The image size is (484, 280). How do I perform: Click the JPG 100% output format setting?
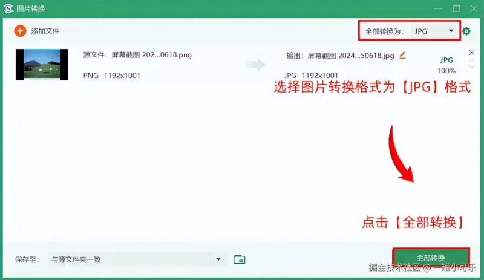446,65
